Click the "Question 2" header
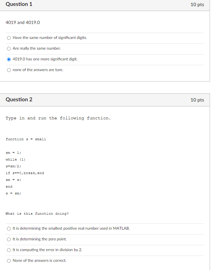Viewport: 217px width, 270px height. [x=19, y=100]
